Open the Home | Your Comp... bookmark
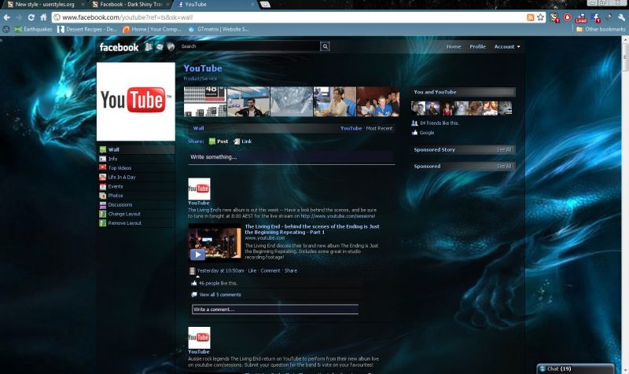 pos(152,29)
